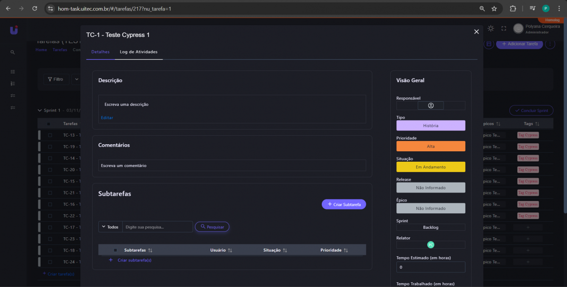The image size is (567, 287).
Task: Toggle fullscreen mode icon in header
Action: (504, 29)
